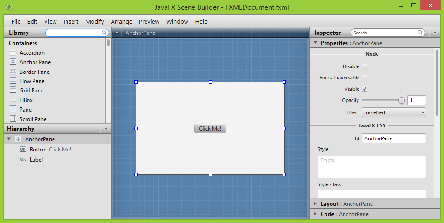Choose the Flow Pane icon

pos(13,81)
